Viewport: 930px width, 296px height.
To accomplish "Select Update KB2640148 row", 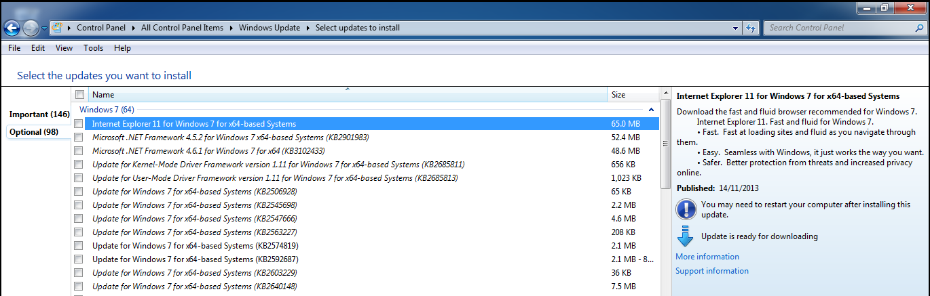I will (x=365, y=287).
